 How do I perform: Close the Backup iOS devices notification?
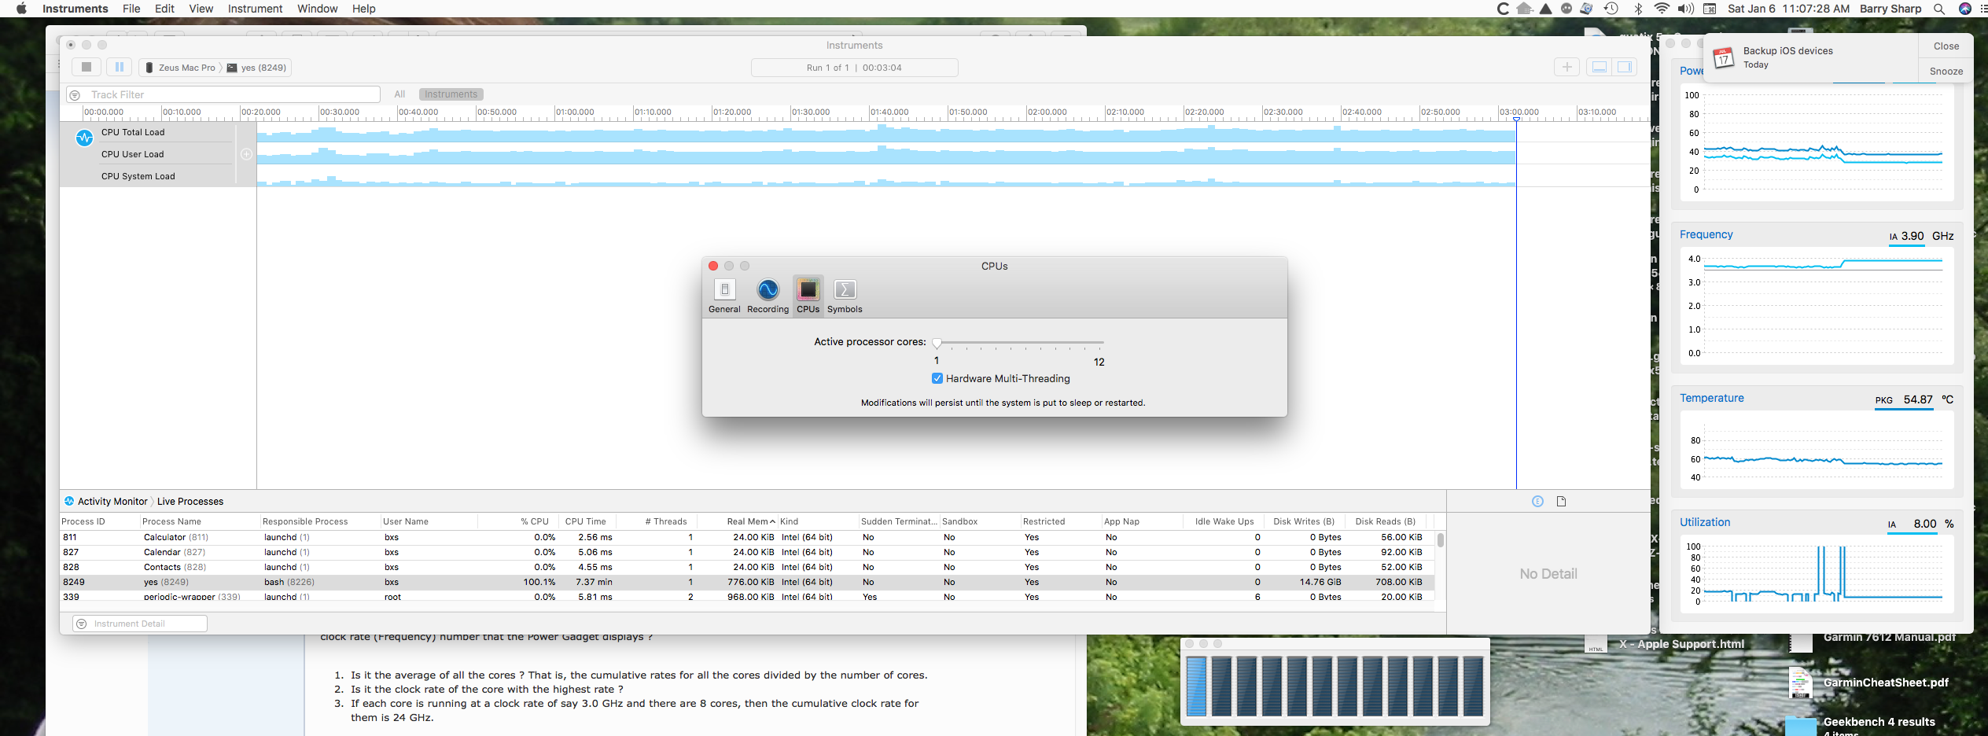coord(1946,46)
